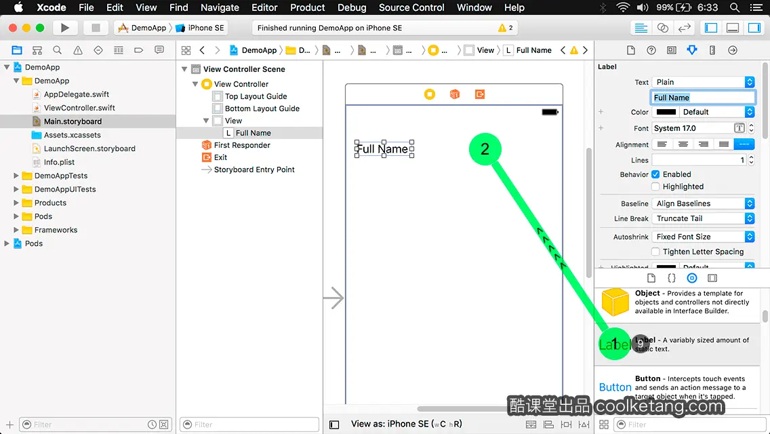Open the Product menu
770x434 pixels.
click(x=308, y=7)
